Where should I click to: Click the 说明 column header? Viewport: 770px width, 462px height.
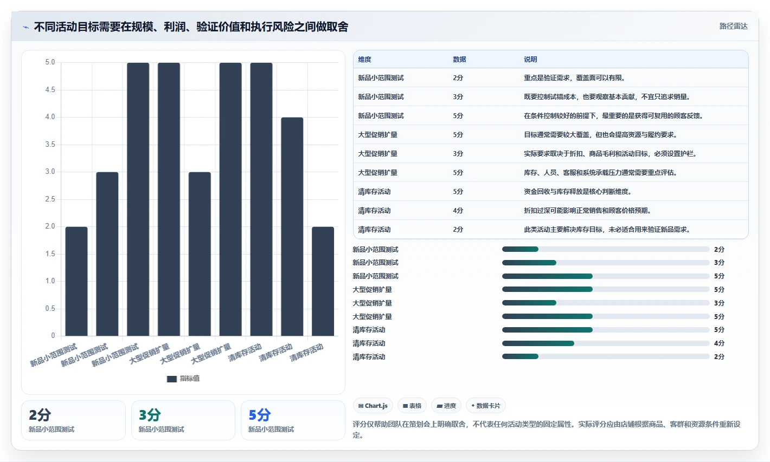[530, 60]
